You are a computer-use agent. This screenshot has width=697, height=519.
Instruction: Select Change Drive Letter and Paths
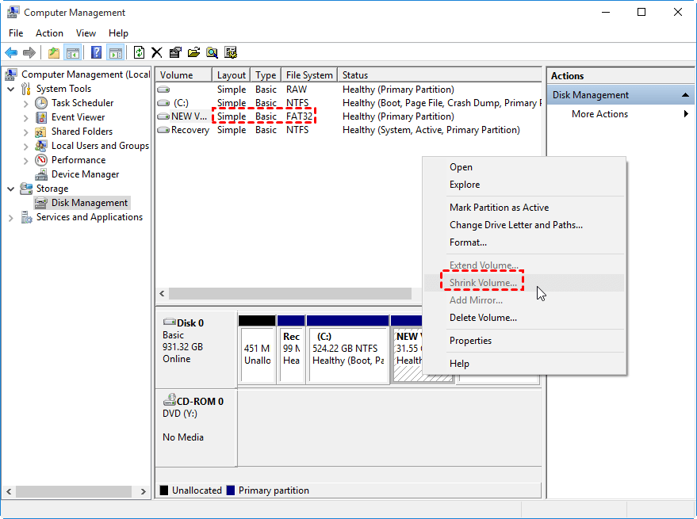524,225
